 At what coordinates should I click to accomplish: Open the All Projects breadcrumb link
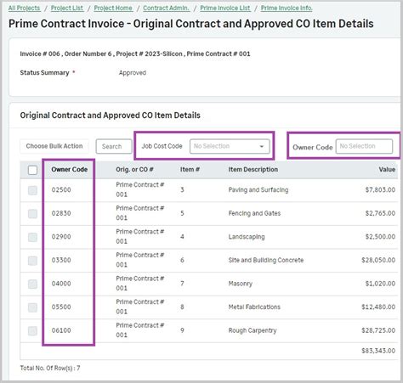24,8
